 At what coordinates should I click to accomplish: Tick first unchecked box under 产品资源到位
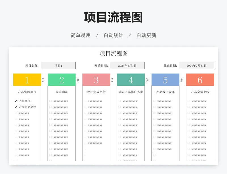pyautogui.click(x=16, y=113)
